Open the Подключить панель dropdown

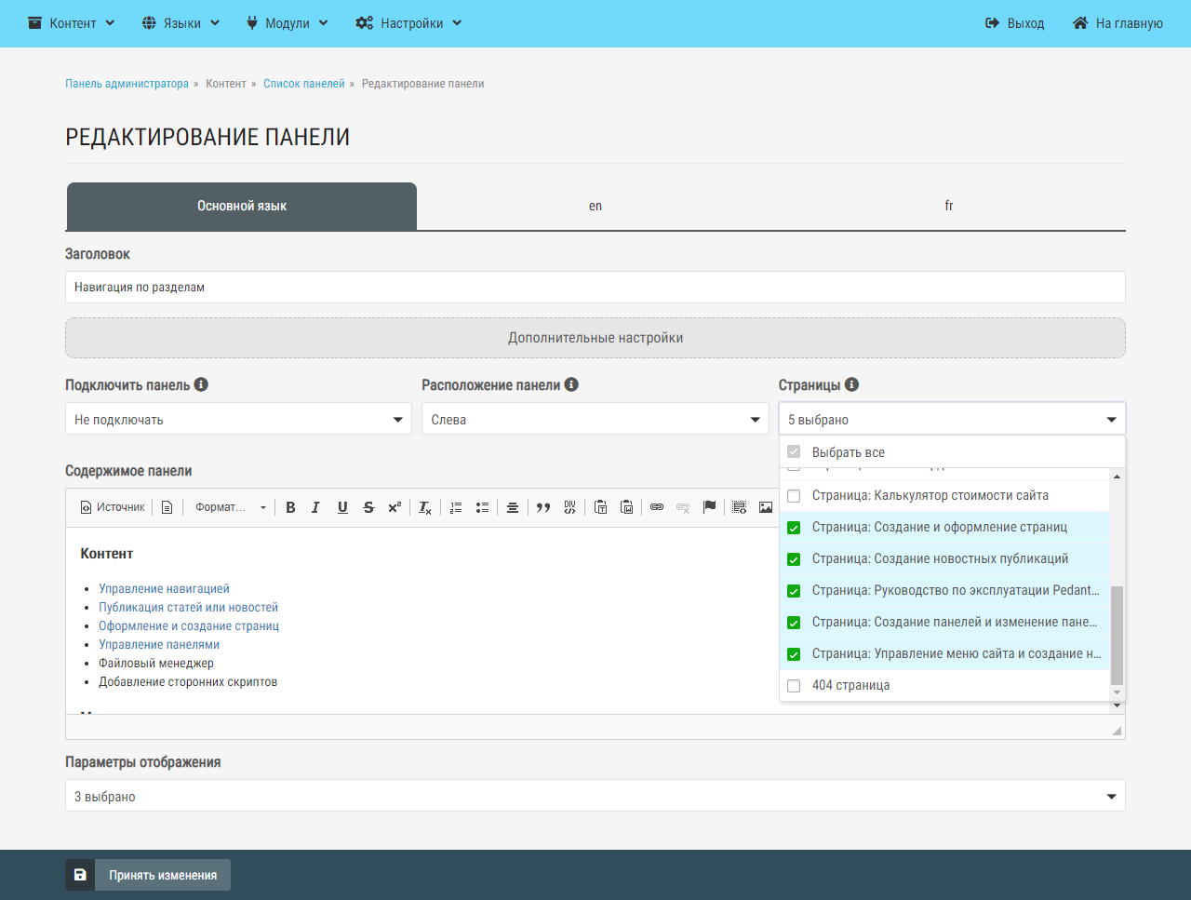point(238,419)
